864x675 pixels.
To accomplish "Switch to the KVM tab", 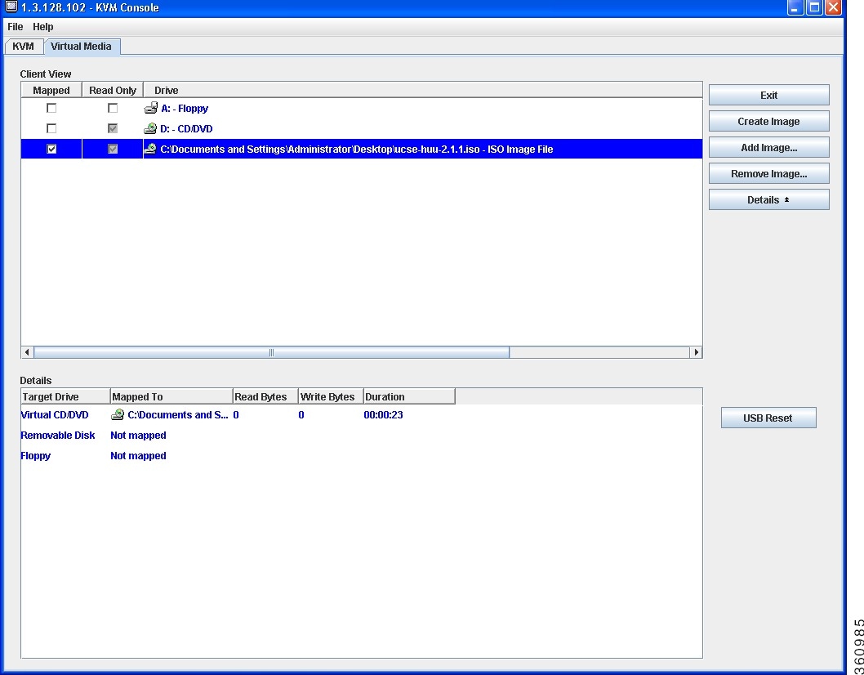I will 23,47.
